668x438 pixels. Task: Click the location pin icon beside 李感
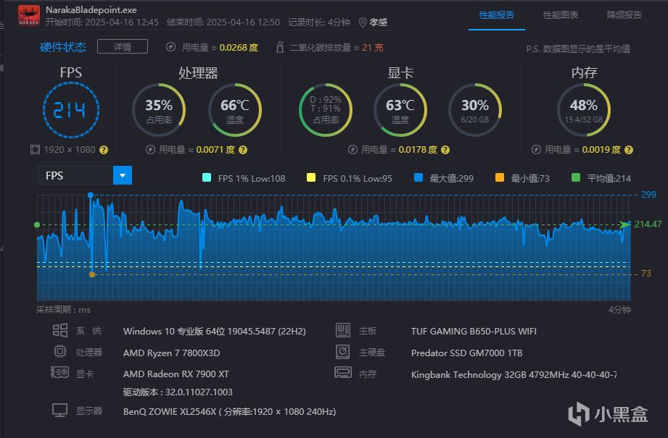coord(363,22)
